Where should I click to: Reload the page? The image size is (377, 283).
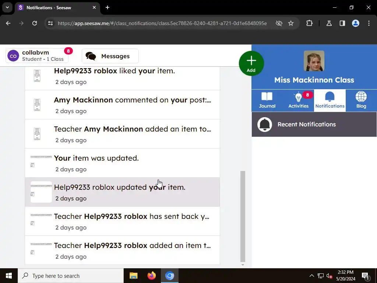click(35, 23)
